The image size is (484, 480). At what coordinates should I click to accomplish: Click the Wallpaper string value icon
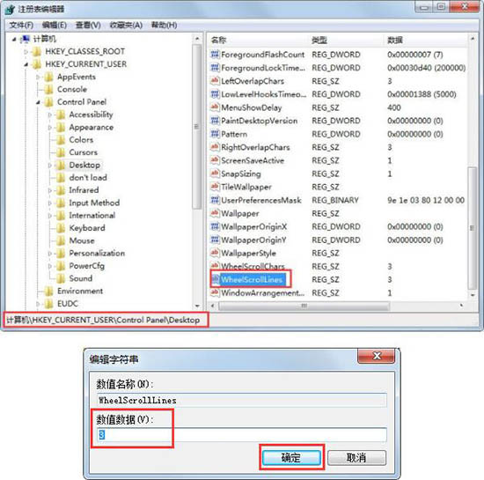(215, 213)
